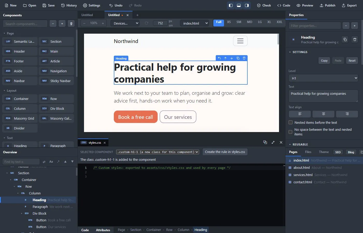This screenshot has height=233, width=363.
Task: Jump to next match in Overview
Action: 72,162
